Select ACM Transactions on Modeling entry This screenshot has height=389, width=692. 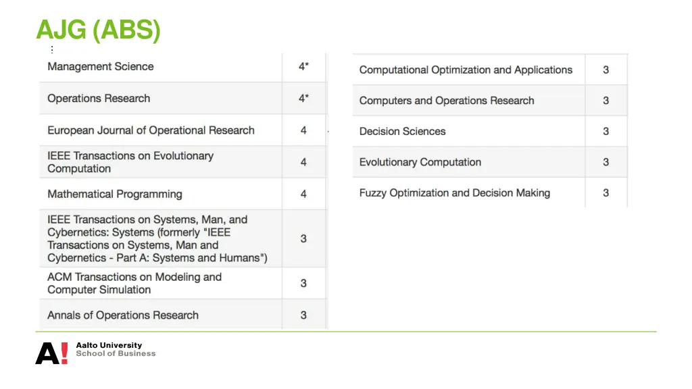point(134,284)
